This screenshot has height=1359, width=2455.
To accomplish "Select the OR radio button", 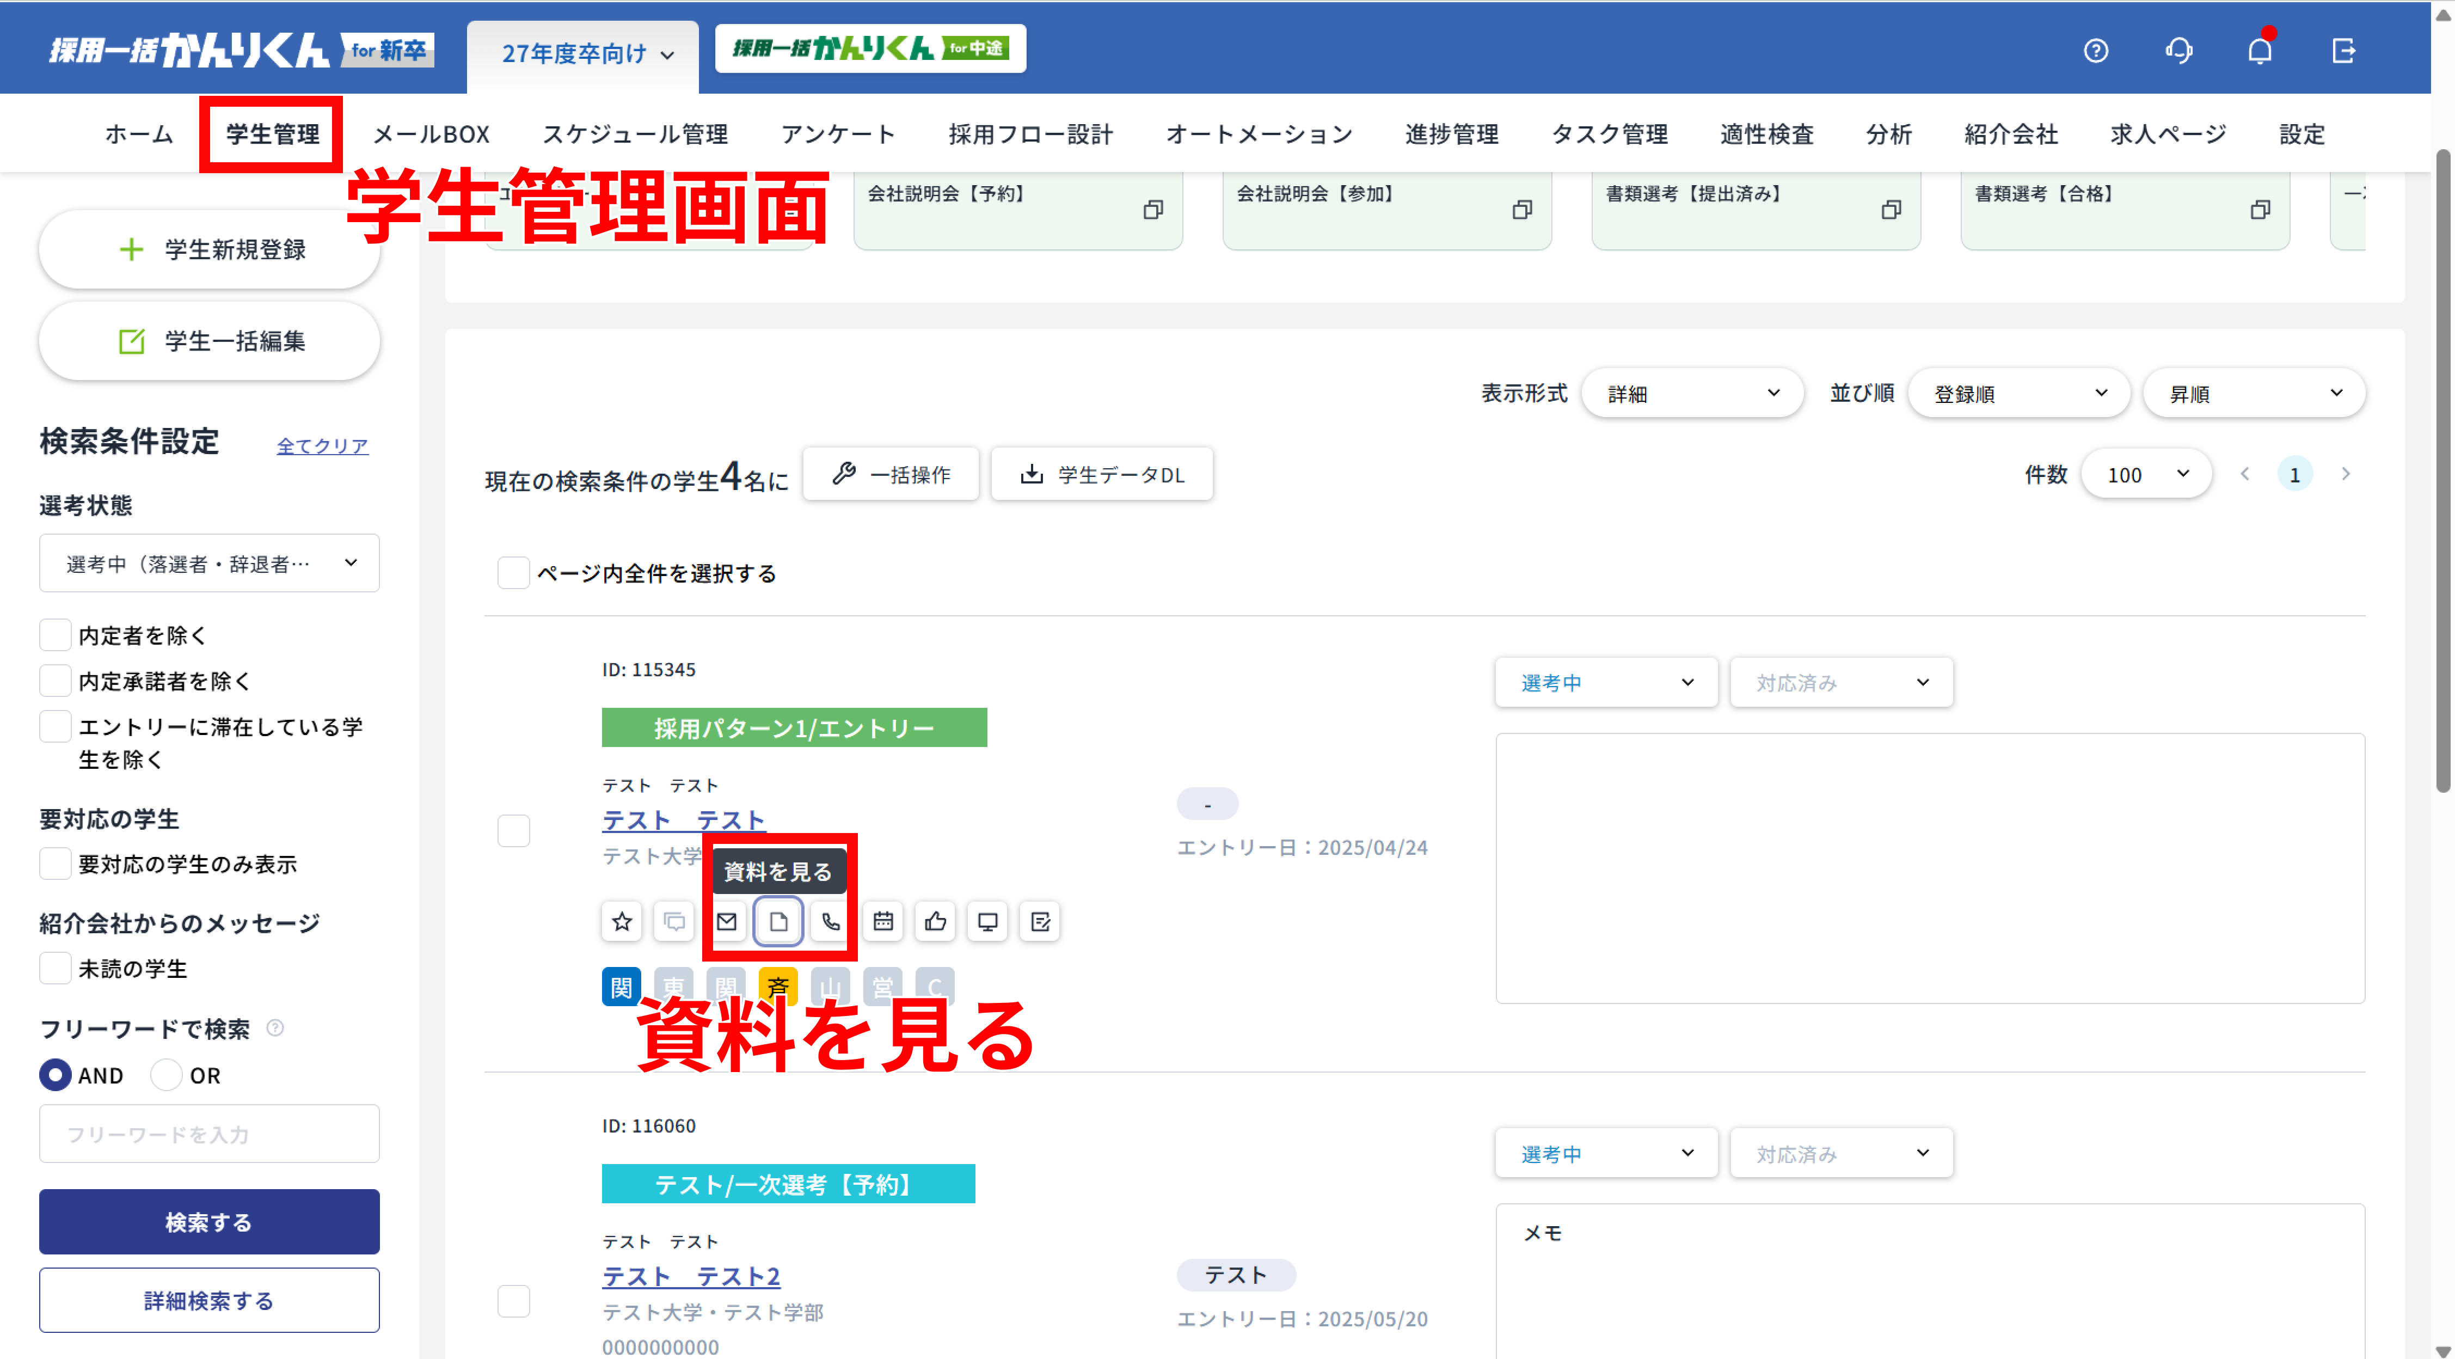I will coord(167,1075).
